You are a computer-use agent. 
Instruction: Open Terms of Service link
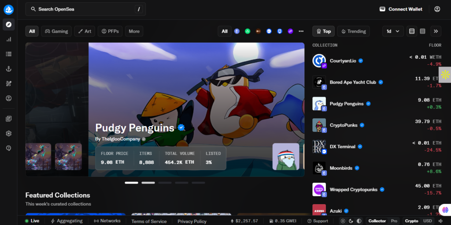tap(149, 221)
